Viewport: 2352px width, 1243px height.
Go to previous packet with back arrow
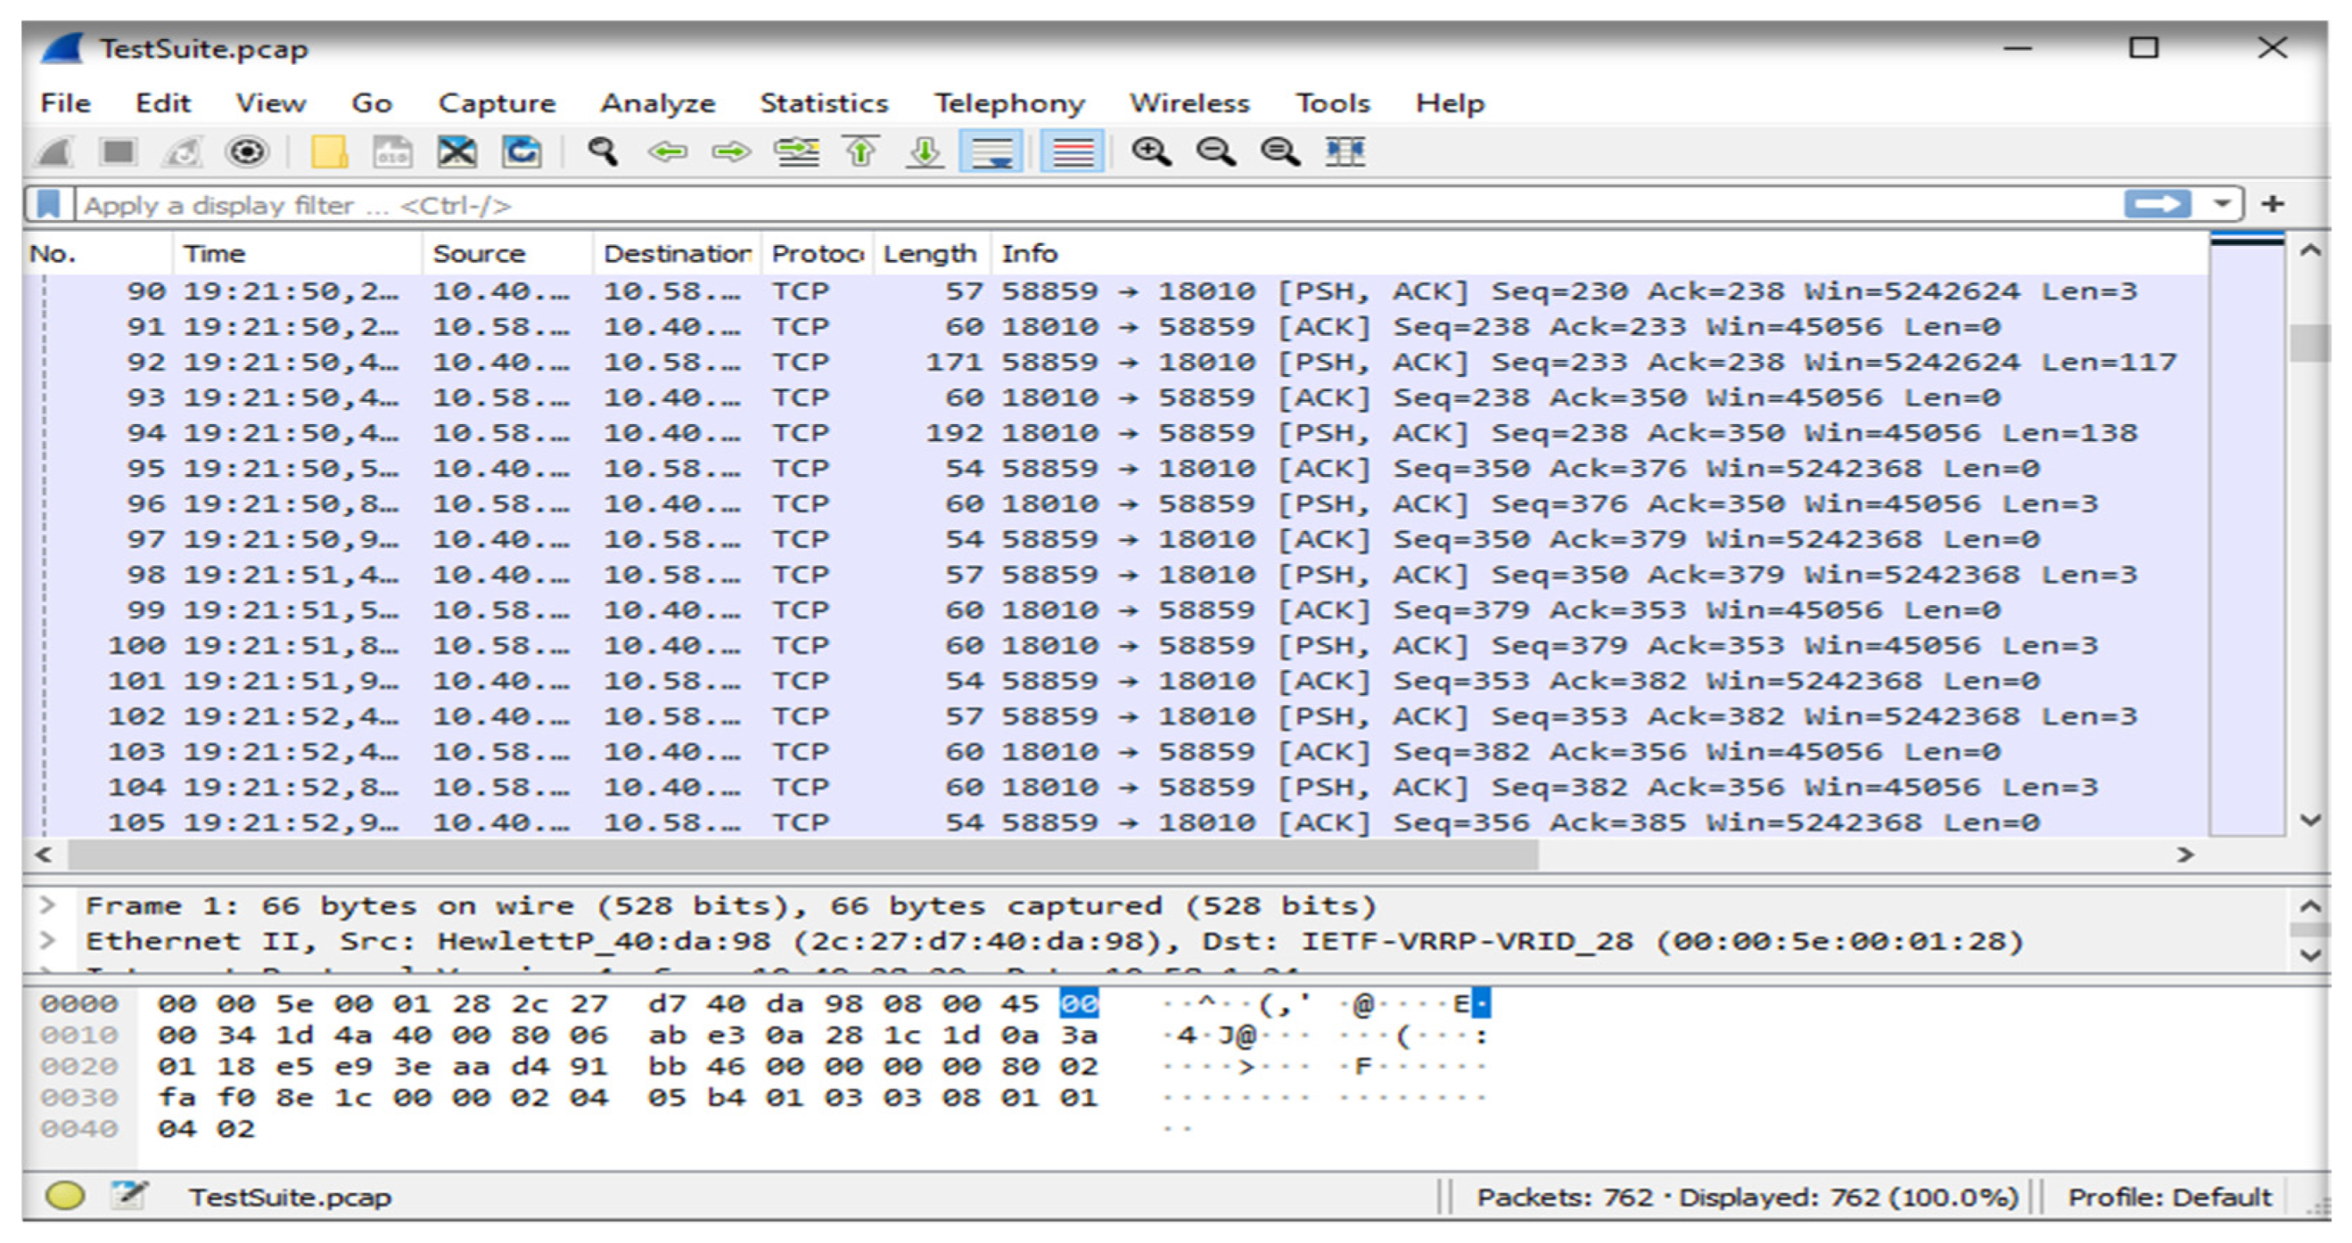click(668, 151)
